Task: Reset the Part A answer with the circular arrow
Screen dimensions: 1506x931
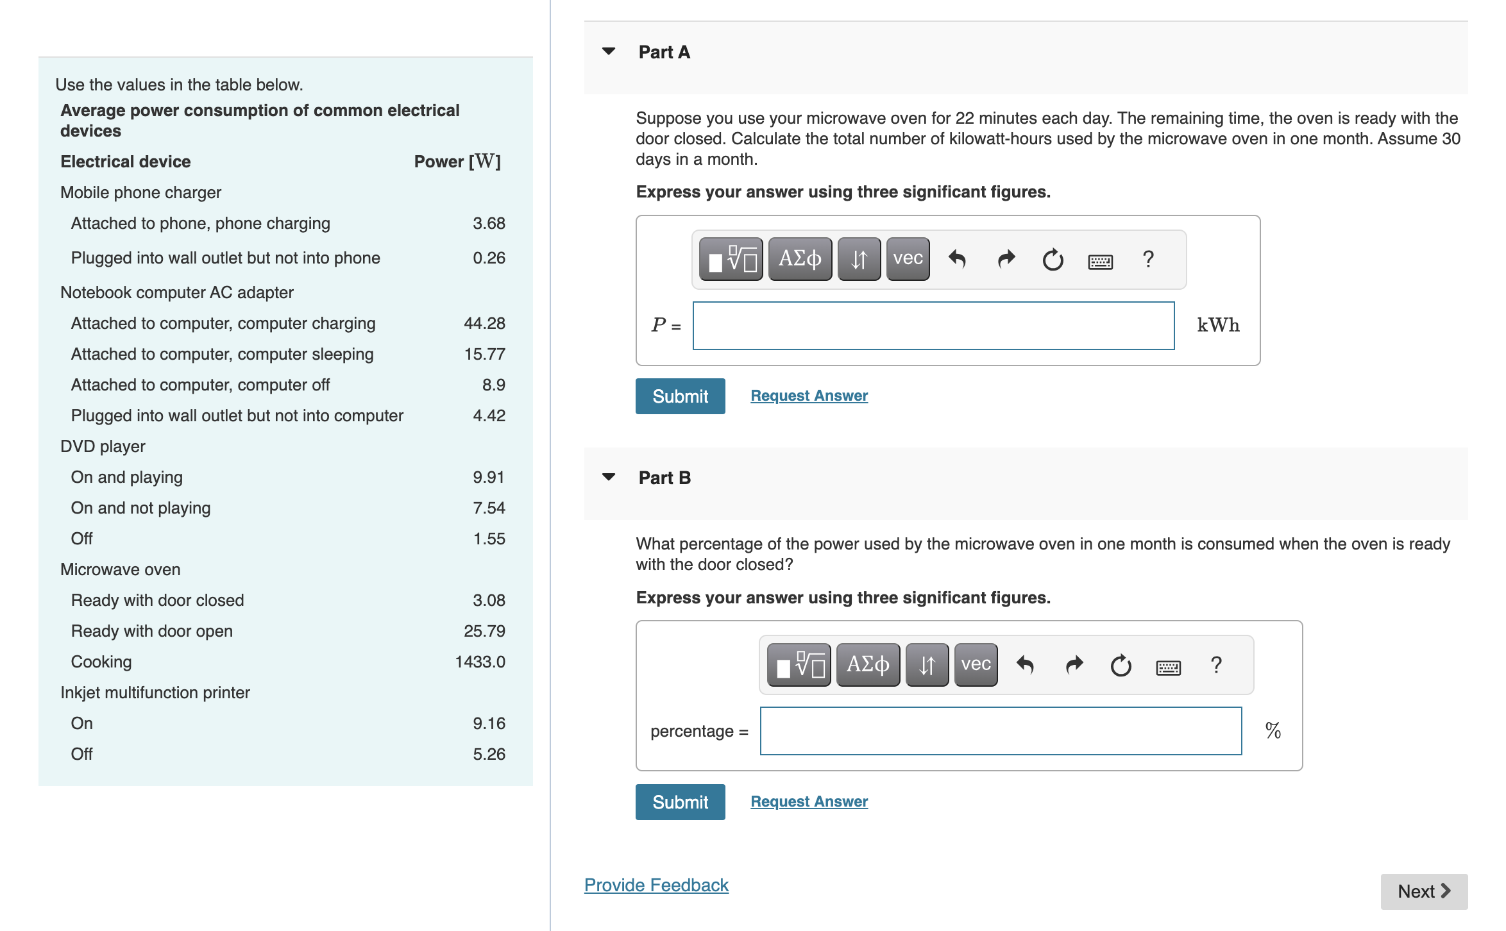Action: coord(1053,259)
